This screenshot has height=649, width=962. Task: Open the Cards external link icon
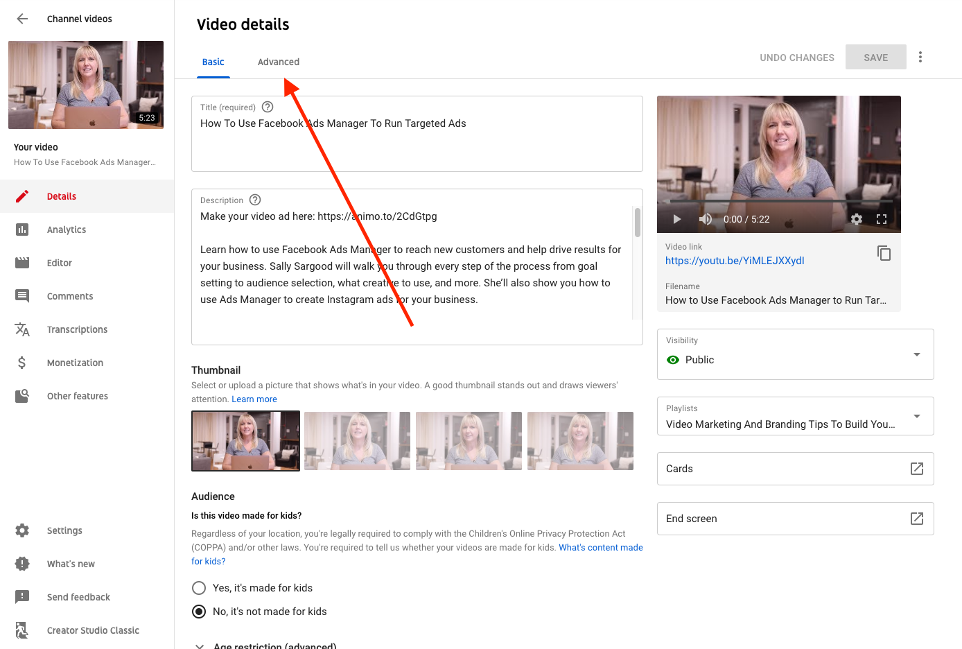(x=917, y=469)
